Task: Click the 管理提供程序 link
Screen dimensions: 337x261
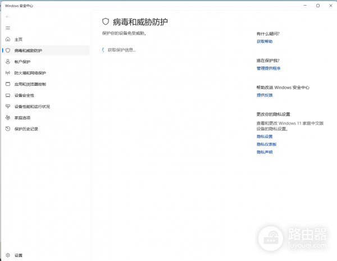Action: 268,68
